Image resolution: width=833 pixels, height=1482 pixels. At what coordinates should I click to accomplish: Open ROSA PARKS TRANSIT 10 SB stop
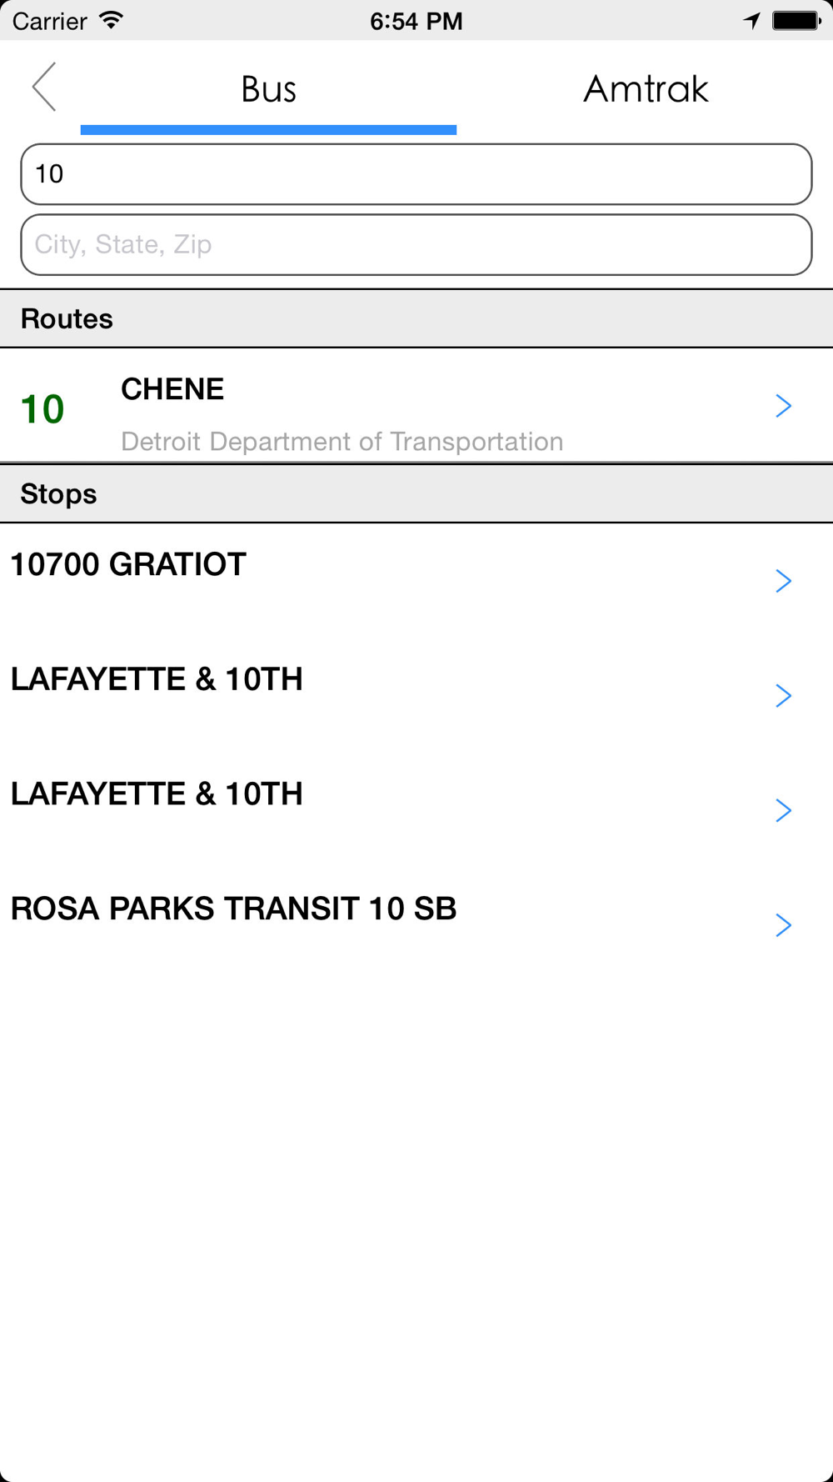(233, 909)
